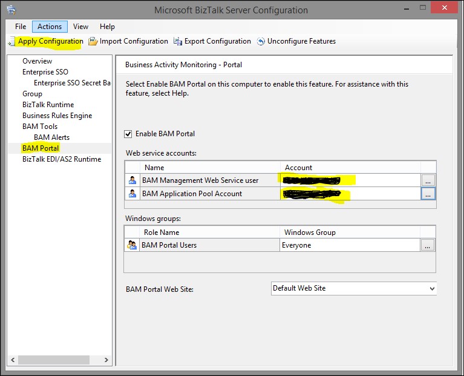This screenshot has width=464, height=376.
Task: Select Enterprise SSO in the tree
Action: (45, 72)
